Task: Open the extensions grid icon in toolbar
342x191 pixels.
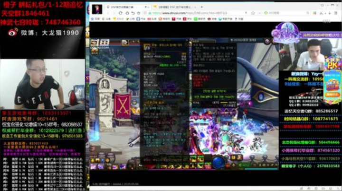Action: [x=315, y=13]
